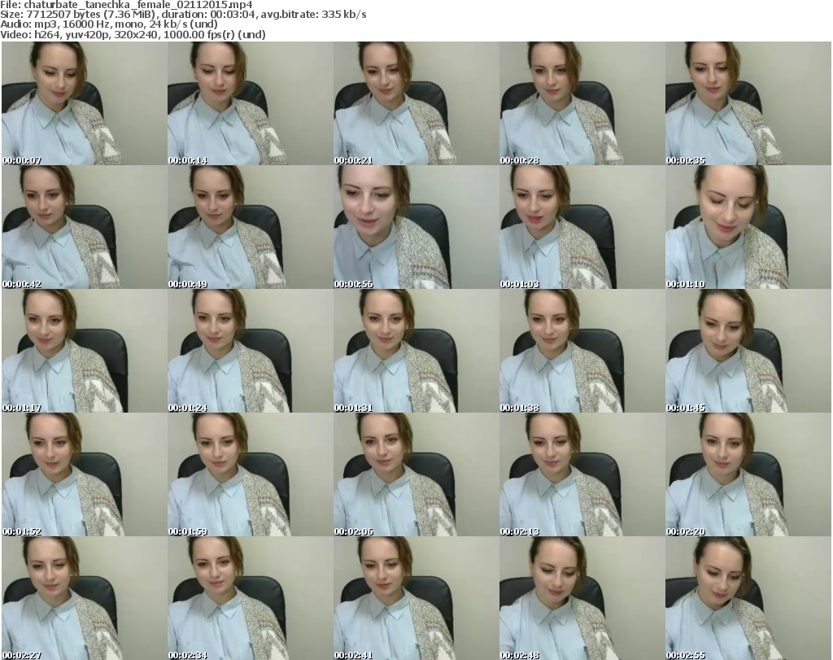Screen dimensions: 833x660
Task: Select the thumbnail stamped 00:00:07
Action: point(85,103)
